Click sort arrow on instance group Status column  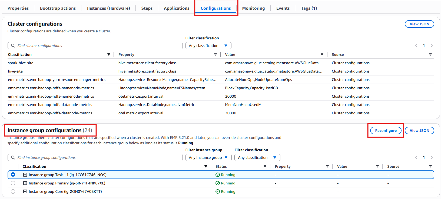coord(265,166)
